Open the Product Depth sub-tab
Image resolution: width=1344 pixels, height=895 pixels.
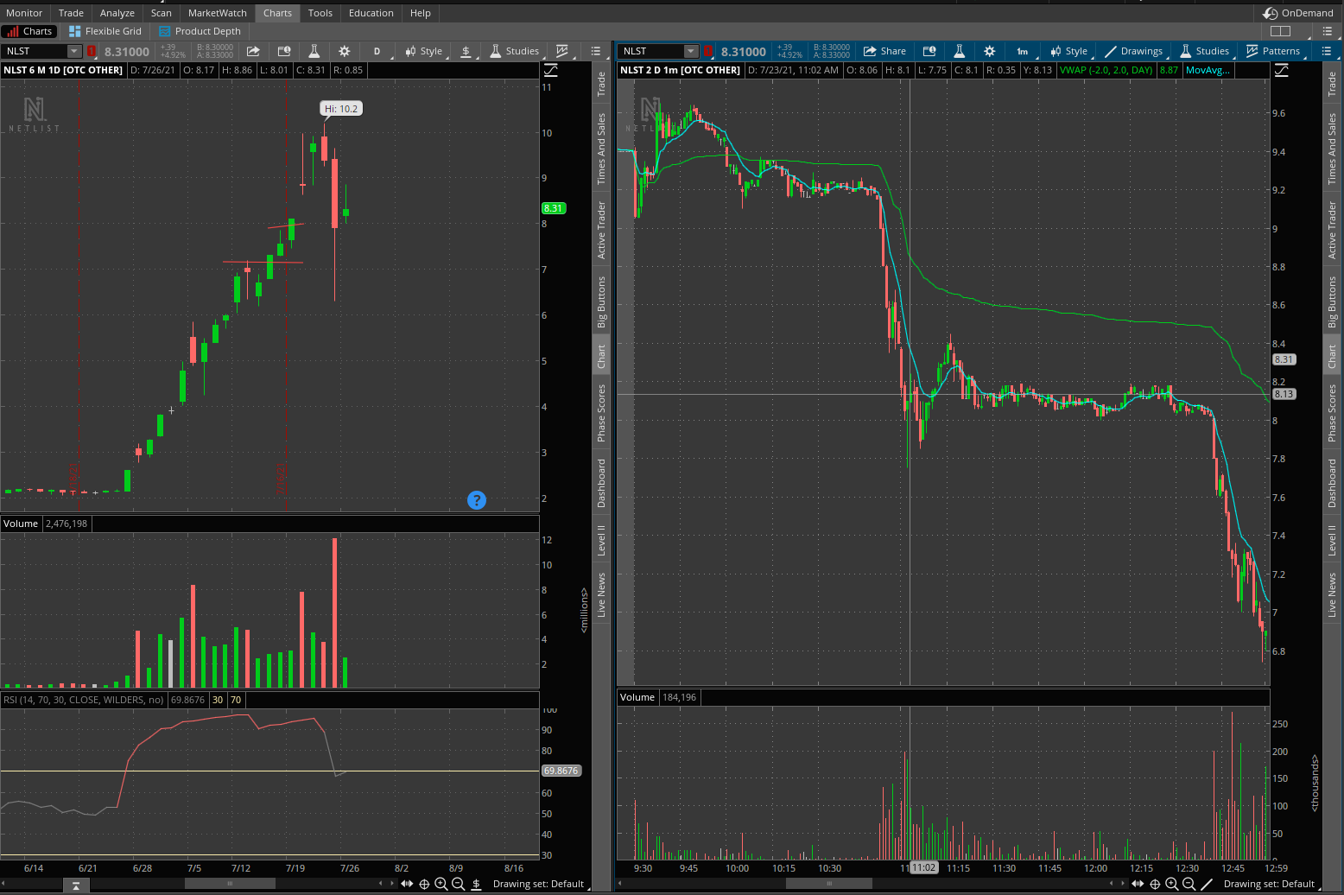(x=200, y=31)
